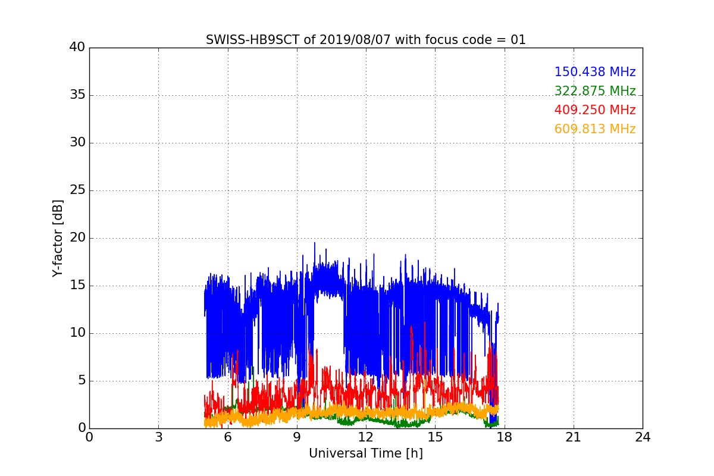Click the x-axis tick label 6

point(227,437)
